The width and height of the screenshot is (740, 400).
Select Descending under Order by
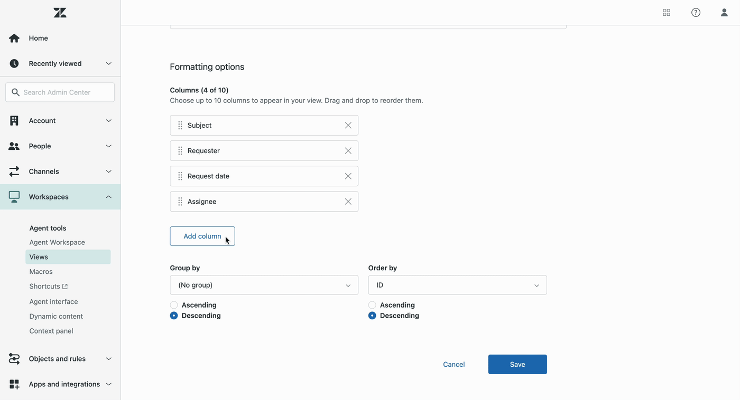[372, 316]
